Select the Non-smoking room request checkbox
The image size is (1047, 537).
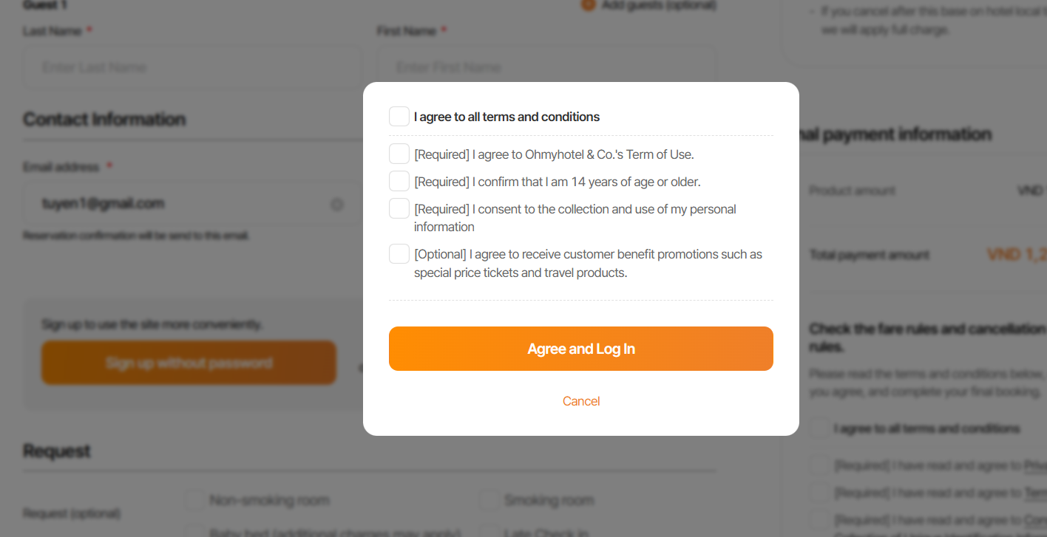tap(195, 500)
